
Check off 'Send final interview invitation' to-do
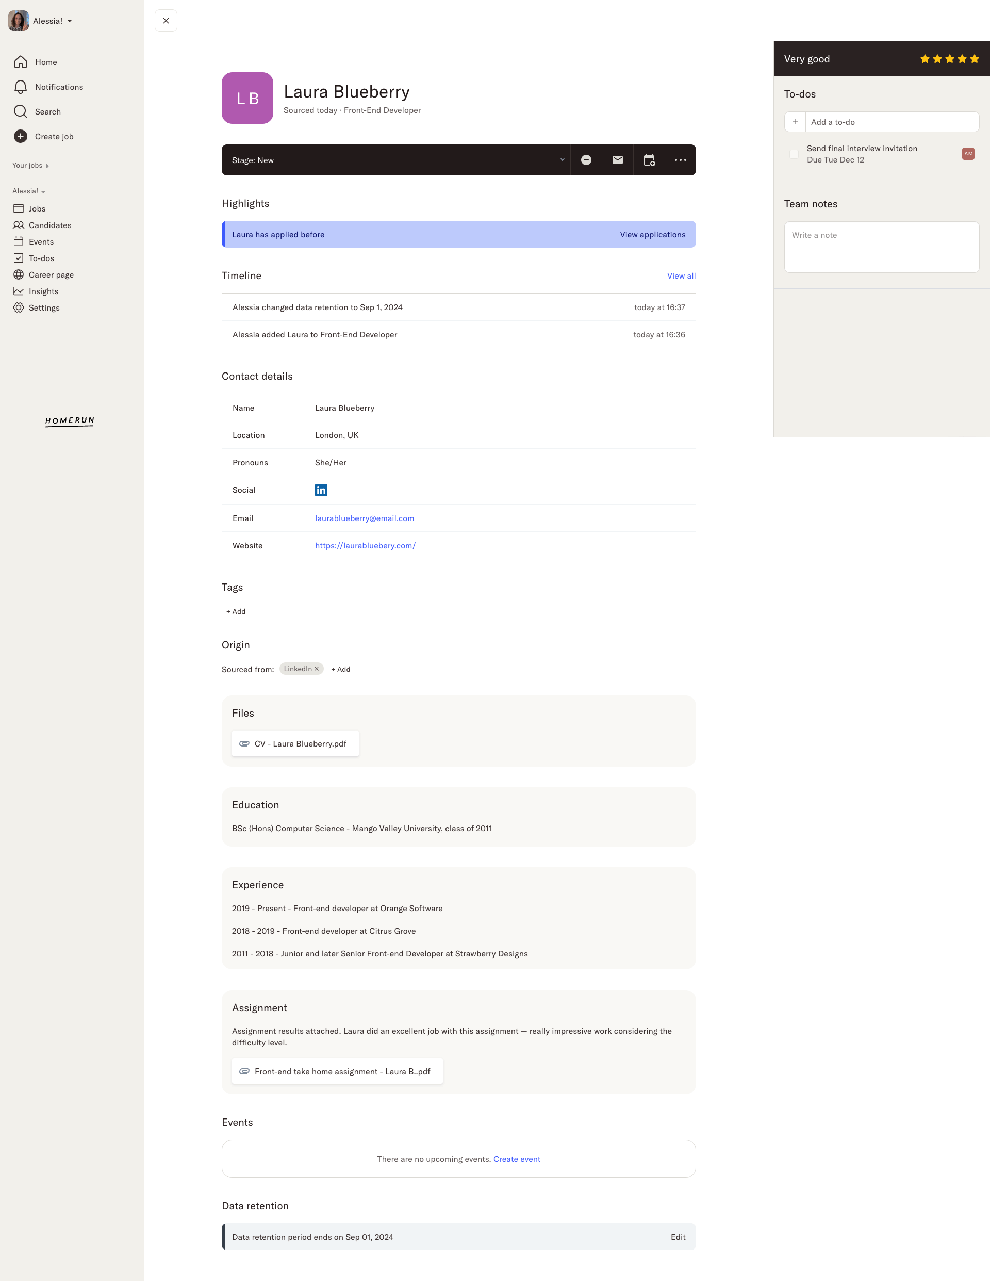tap(794, 154)
